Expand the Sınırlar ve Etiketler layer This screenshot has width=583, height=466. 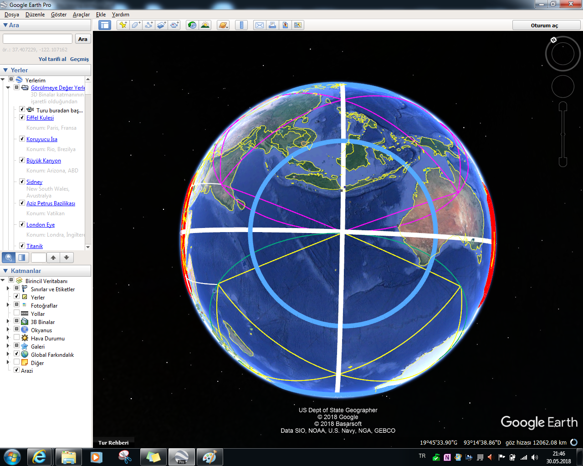[8, 289]
